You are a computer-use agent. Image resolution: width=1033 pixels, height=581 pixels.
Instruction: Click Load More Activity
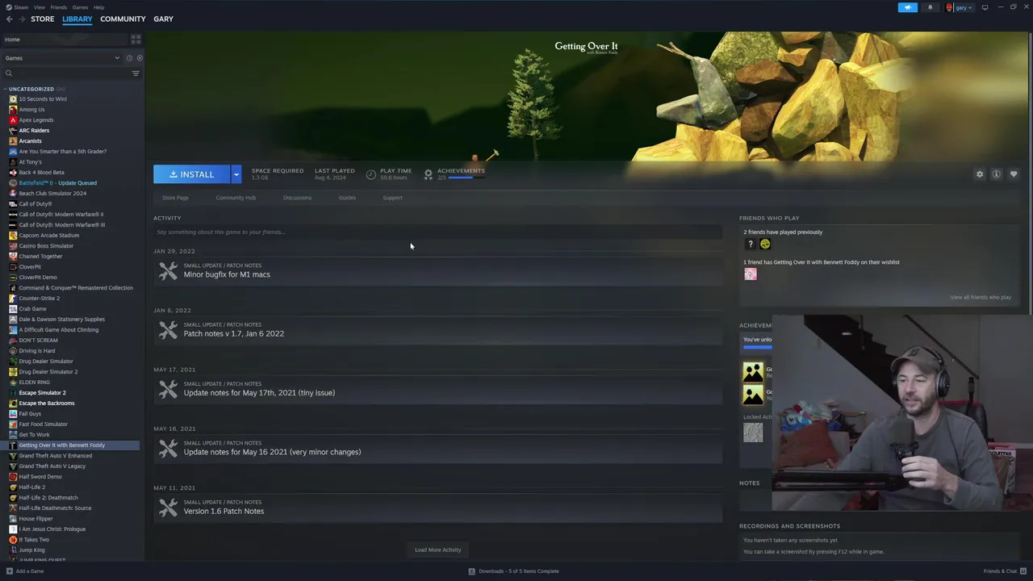pos(437,550)
